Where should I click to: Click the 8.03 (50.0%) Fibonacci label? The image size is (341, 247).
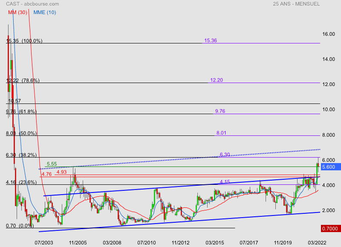coord(21,134)
